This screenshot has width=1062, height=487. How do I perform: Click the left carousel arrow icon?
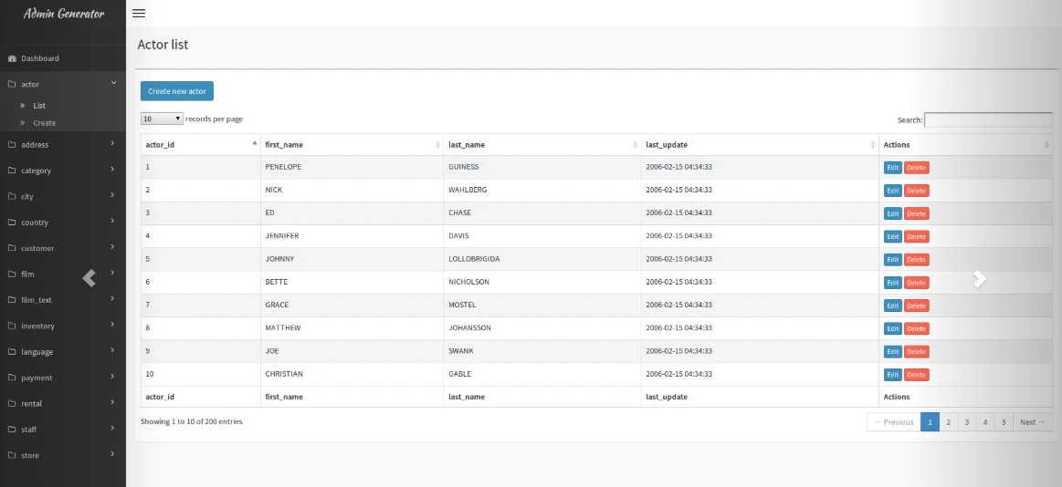[x=89, y=278]
